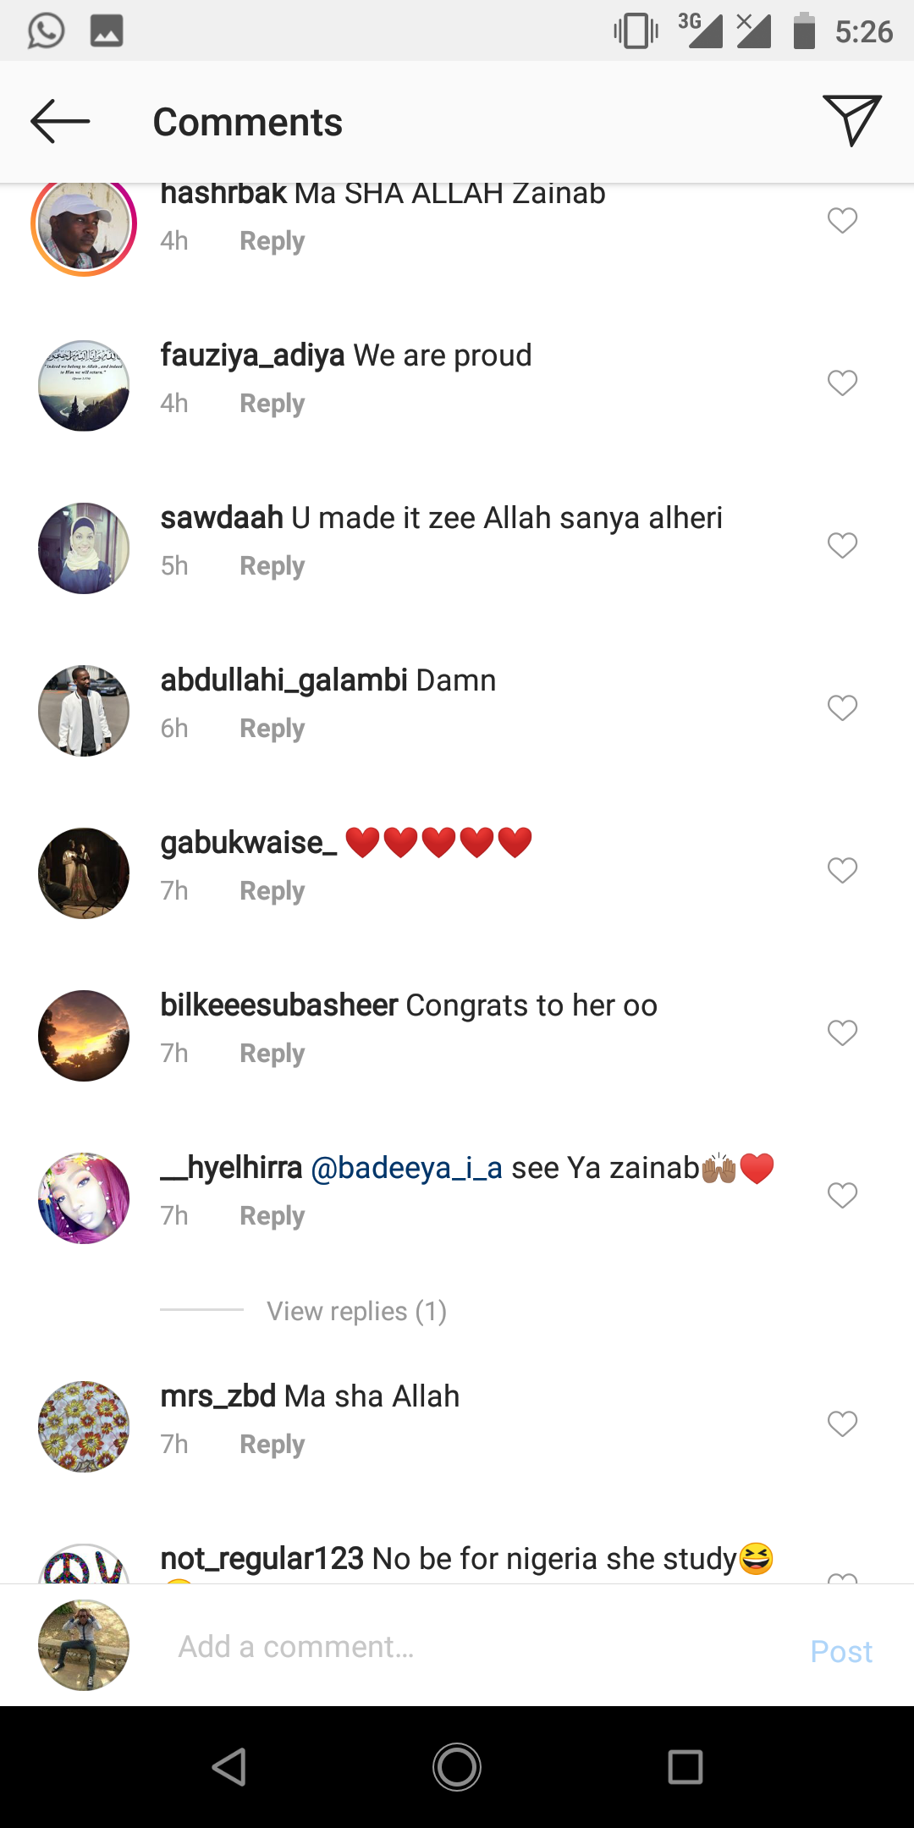Tap Android back triangle navigation button

[x=229, y=1767]
